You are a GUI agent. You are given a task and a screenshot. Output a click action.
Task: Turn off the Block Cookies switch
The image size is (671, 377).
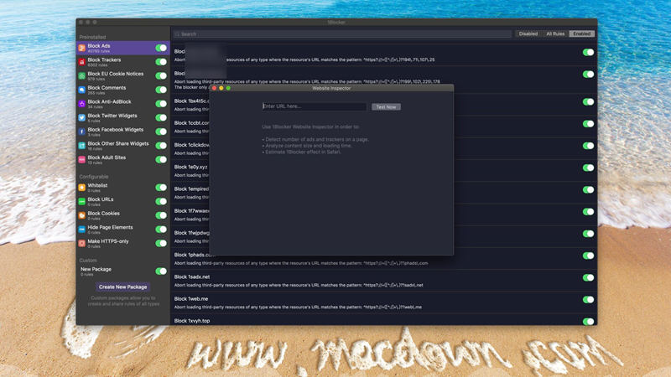pos(161,215)
